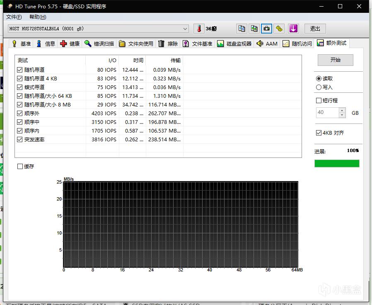Open the 文件(F) menu
The image size is (372, 305).
14,17
